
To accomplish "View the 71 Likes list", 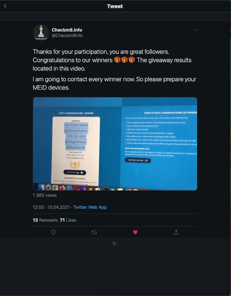I will 68,220.
